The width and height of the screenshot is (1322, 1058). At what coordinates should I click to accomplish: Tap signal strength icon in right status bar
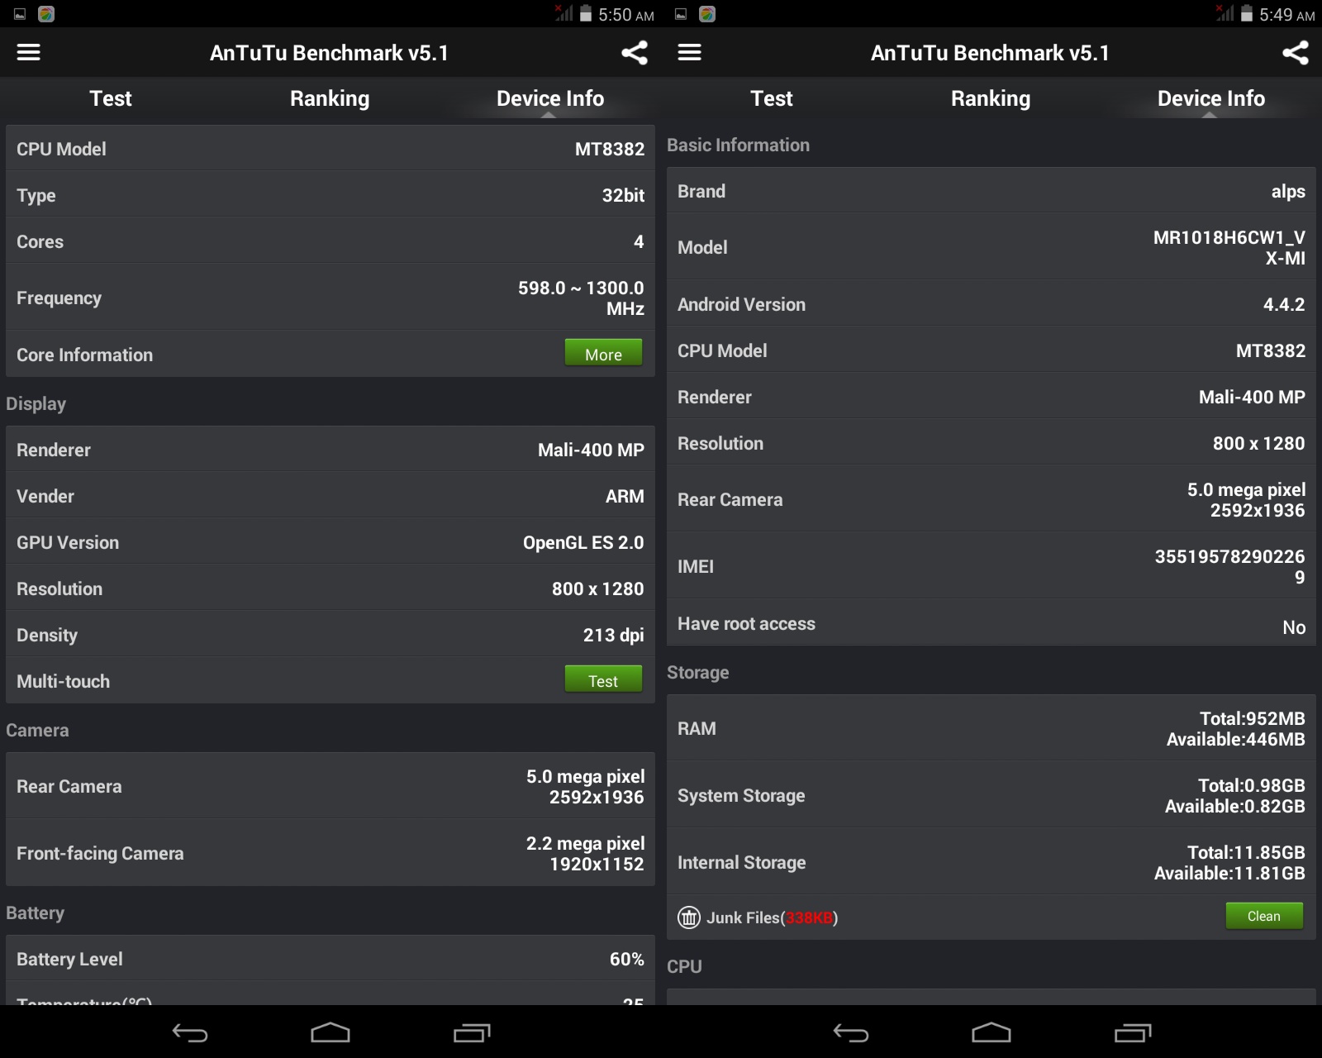click(1225, 13)
